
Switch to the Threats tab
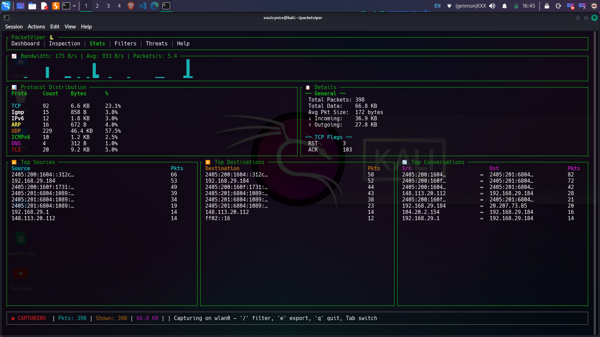[157, 44]
